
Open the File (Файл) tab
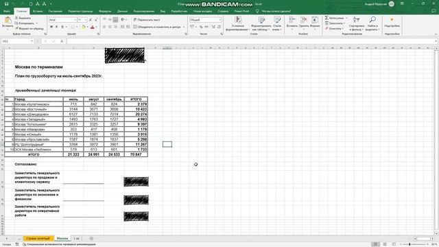coord(7,11)
